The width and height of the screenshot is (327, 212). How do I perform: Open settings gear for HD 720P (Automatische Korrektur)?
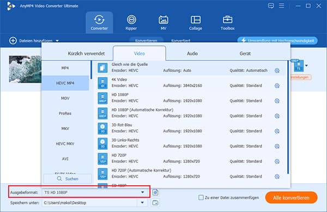pos(277,177)
